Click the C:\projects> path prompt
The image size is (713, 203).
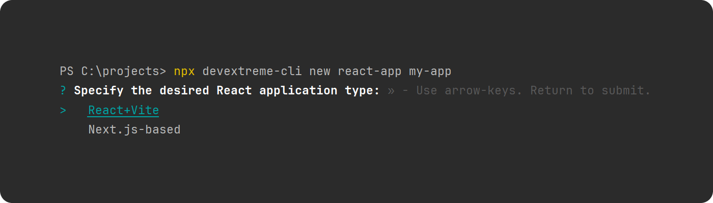pyautogui.click(x=123, y=72)
